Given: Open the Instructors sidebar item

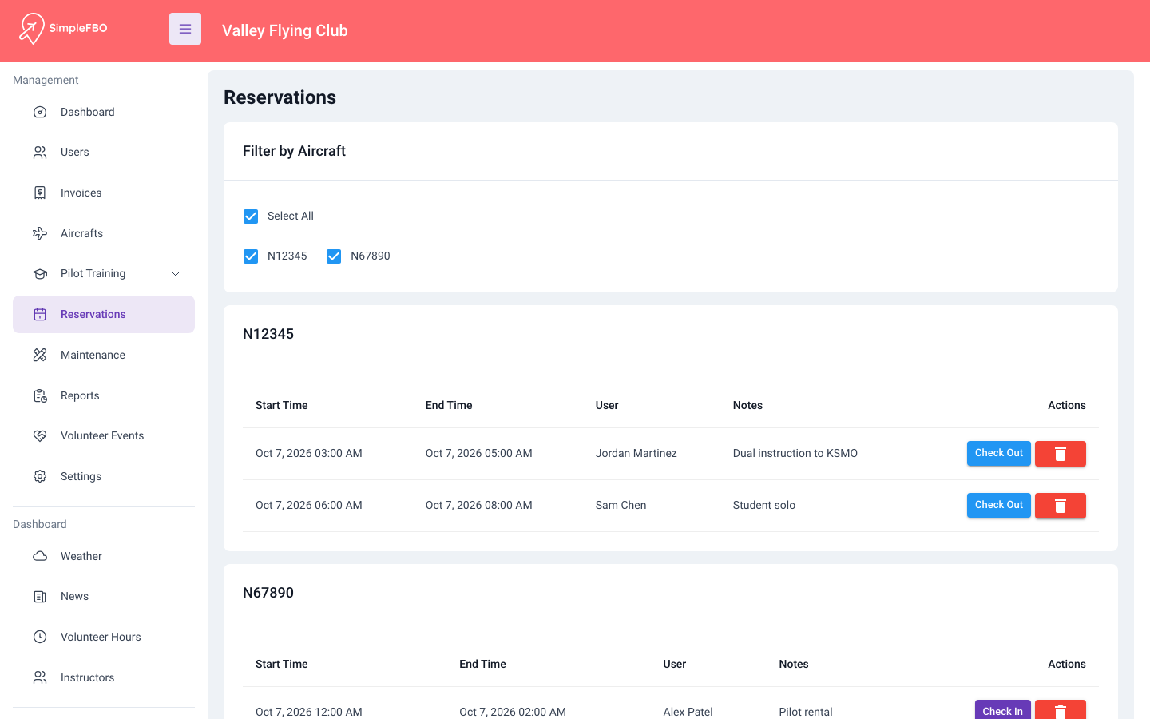Looking at the screenshot, I should click(x=104, y=677).
